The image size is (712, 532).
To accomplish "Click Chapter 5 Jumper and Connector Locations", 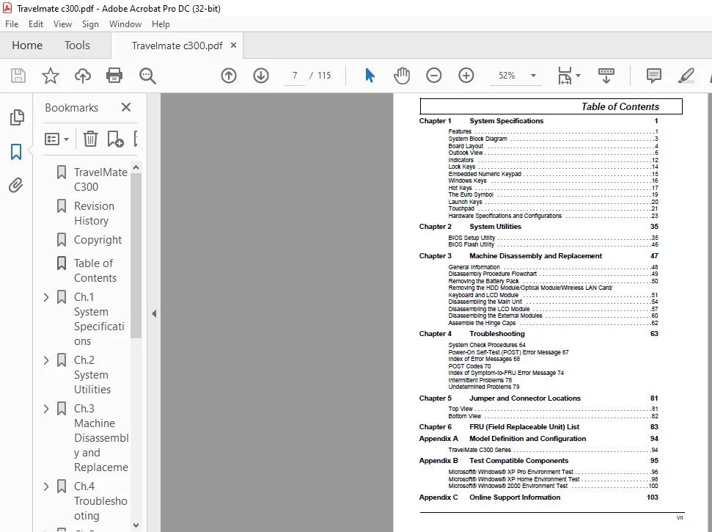I will (538, 398).
